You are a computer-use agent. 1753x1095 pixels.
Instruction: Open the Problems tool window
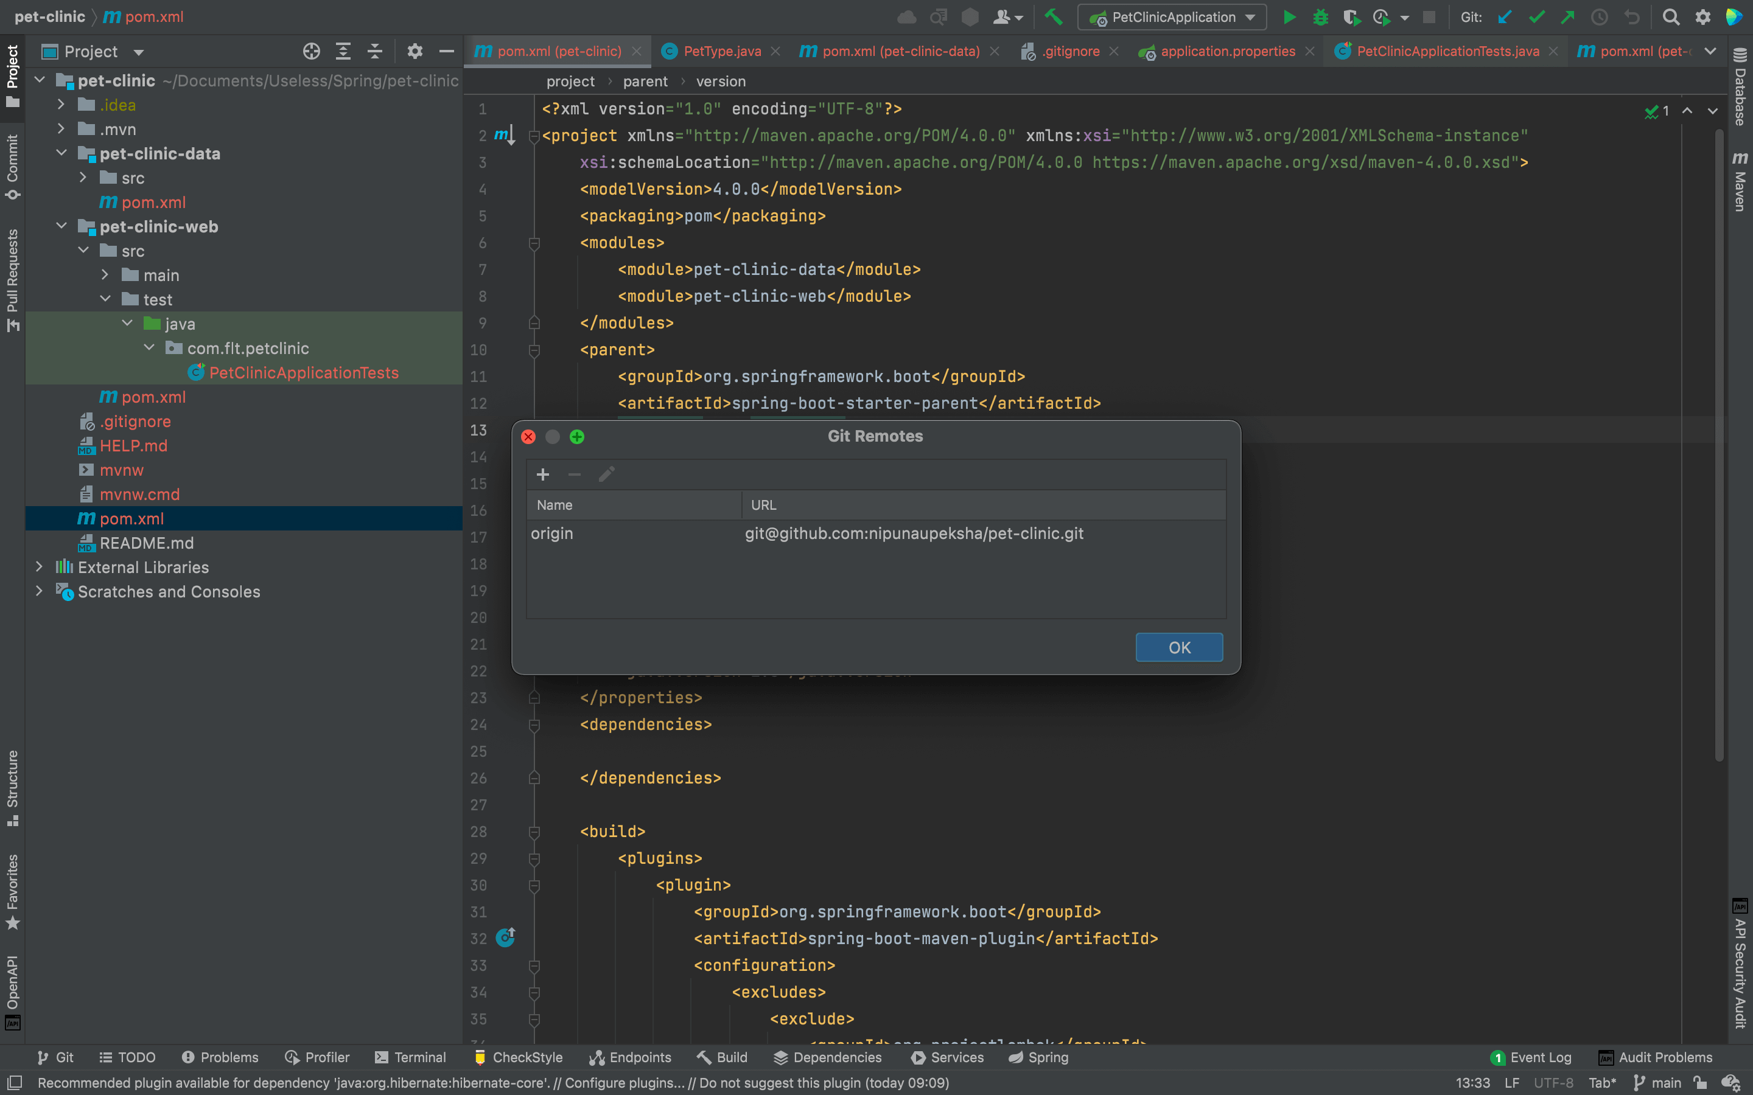(x=220, y=1057)
